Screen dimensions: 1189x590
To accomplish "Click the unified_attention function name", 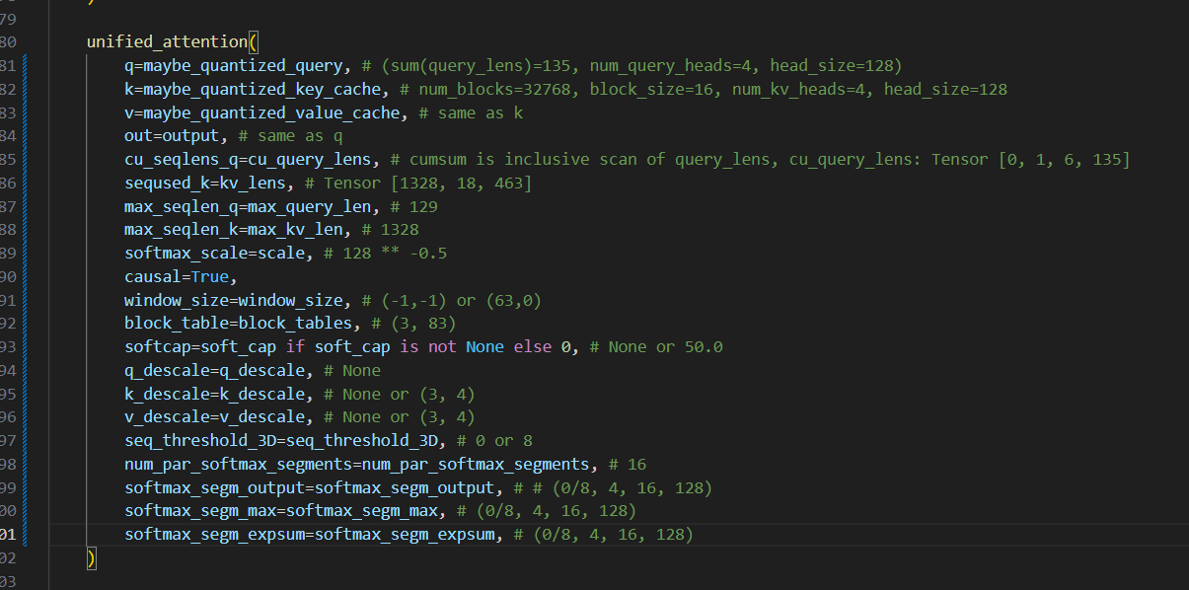I will [x=167, y=42].
